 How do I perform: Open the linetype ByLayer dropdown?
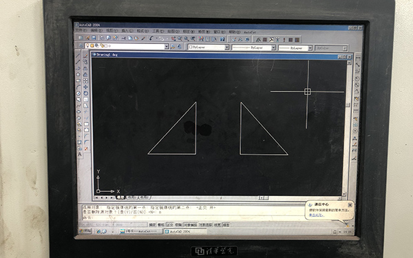pos(273,47)
